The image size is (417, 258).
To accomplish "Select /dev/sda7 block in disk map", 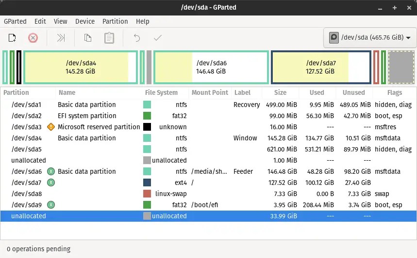I will [321, 67].
